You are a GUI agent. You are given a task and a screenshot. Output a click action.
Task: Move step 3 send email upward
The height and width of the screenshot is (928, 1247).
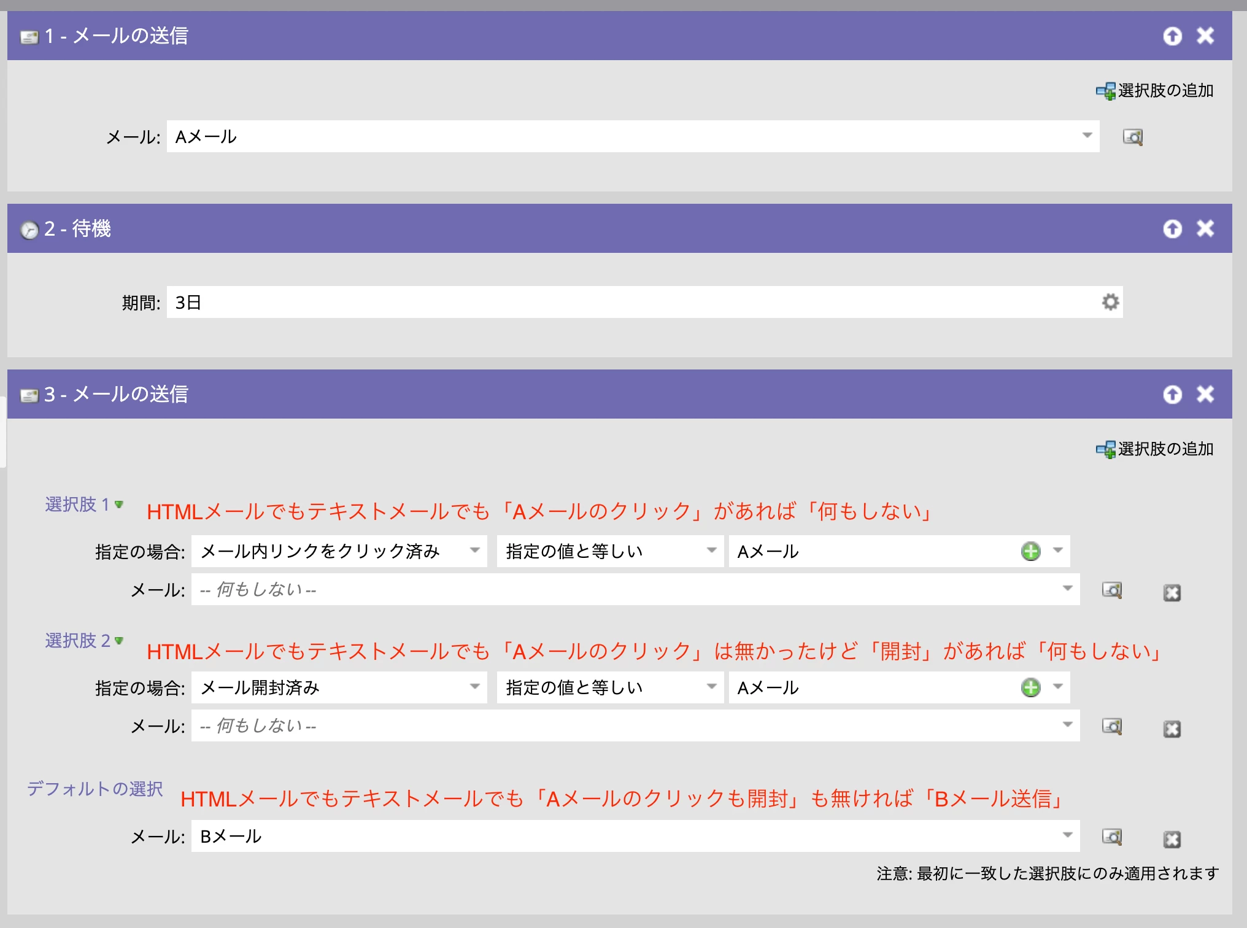pyautogui.click(x=1172, y=394)
